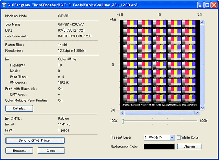This screenshot has height=160, width=219.
Task: Close the window with the red X
Action: 214,5
